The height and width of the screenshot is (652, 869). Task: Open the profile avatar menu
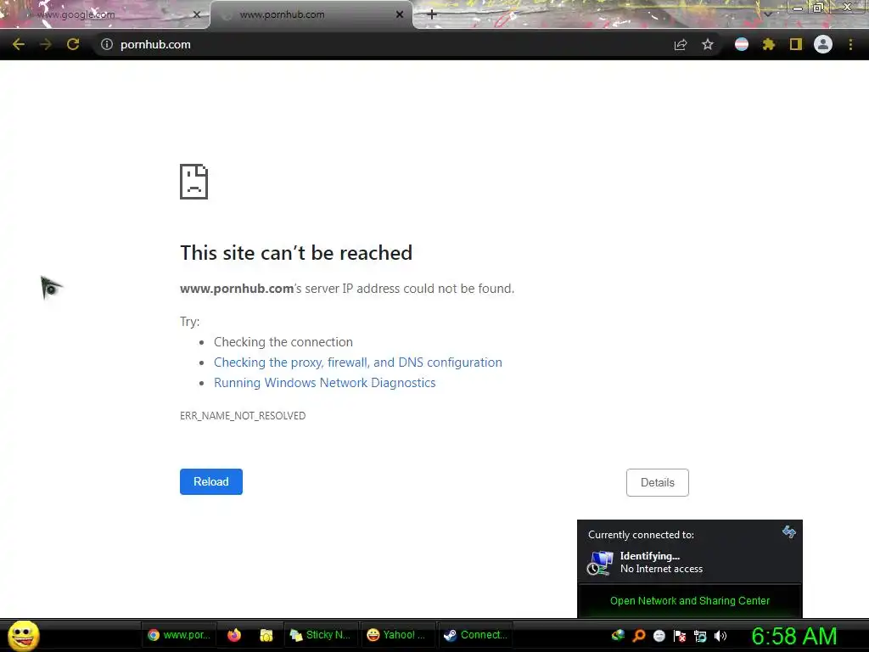click(823, 44)
